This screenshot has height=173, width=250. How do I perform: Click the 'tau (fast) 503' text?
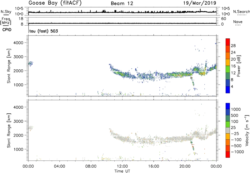pos(43,31)
